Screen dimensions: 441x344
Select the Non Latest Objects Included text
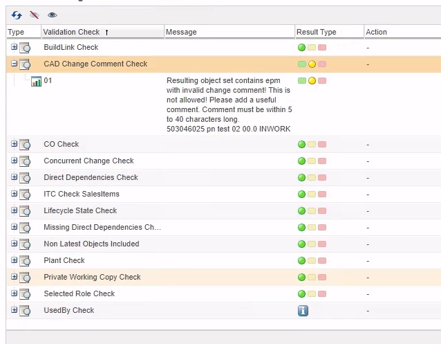[x=91, y=244]
